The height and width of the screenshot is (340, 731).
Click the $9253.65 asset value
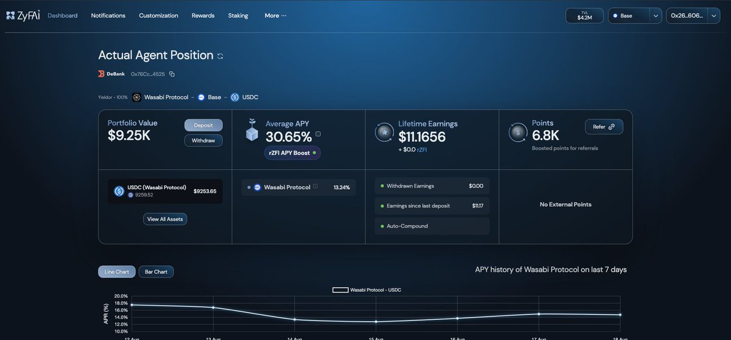[x=205, y=191]
